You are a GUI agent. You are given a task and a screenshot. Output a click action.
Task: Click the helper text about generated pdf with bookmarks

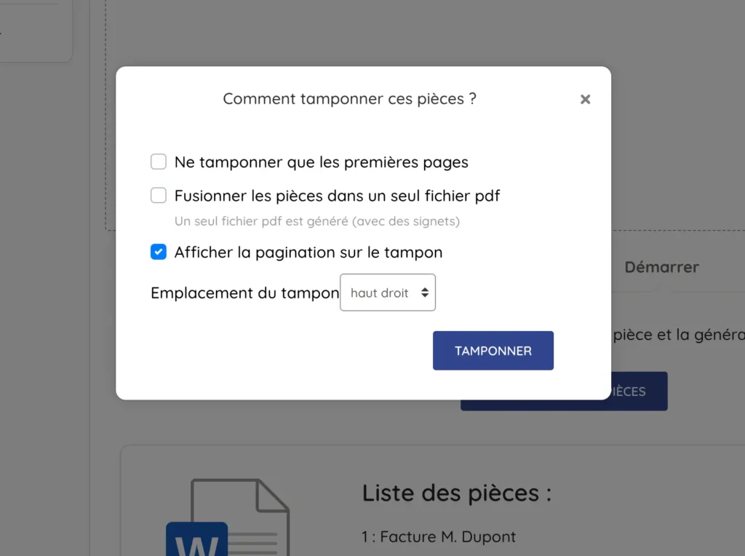316,221
